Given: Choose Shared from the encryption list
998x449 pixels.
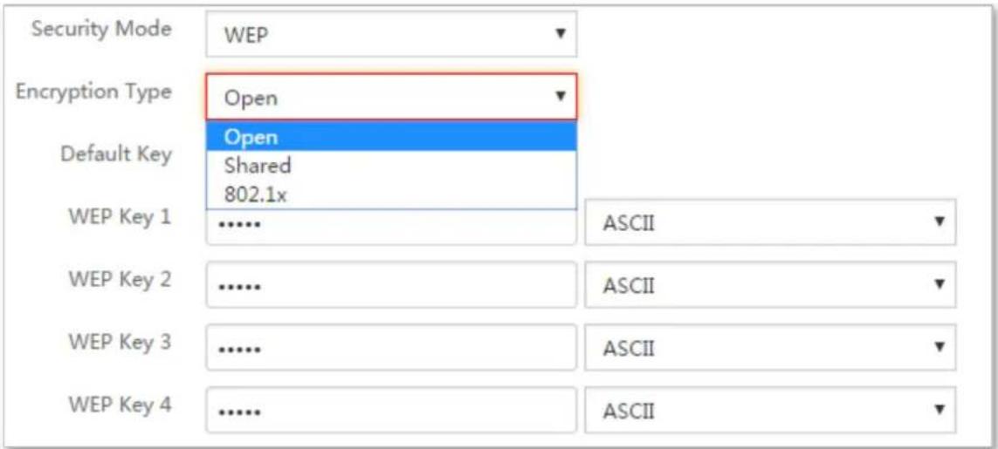Looking at the screenshot, I should click(391, 166).
